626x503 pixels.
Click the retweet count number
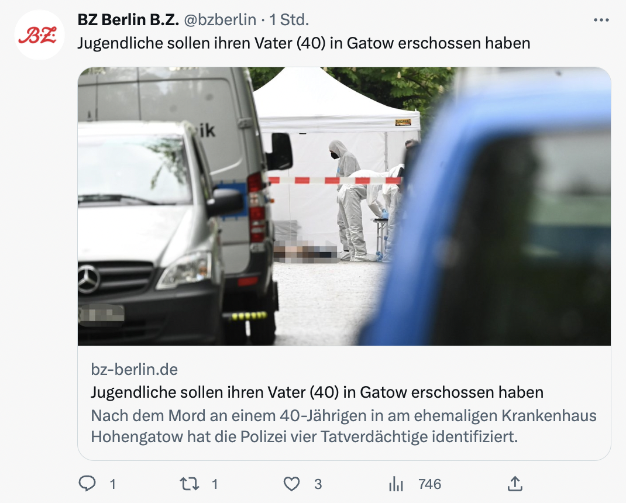point(215,484)
